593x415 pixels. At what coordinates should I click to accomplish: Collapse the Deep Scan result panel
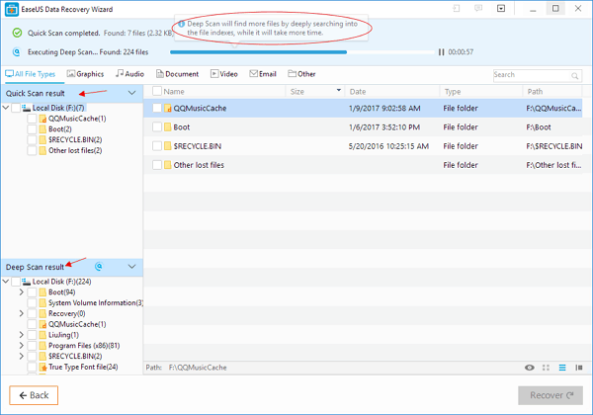click(x=133, y=267)
